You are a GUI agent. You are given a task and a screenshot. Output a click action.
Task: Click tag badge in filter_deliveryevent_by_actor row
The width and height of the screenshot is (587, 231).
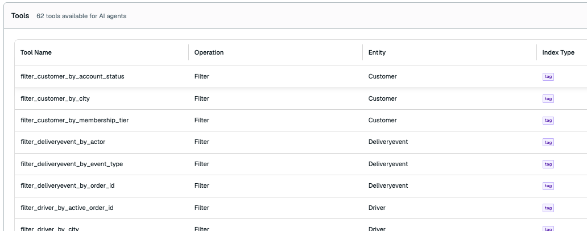(548, 142)
